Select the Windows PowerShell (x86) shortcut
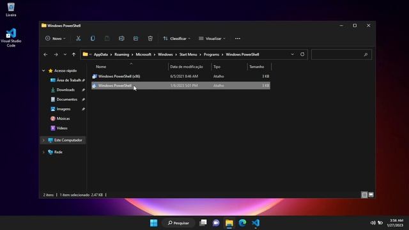Screen dimensions: 409x230 tap(181, 76)
